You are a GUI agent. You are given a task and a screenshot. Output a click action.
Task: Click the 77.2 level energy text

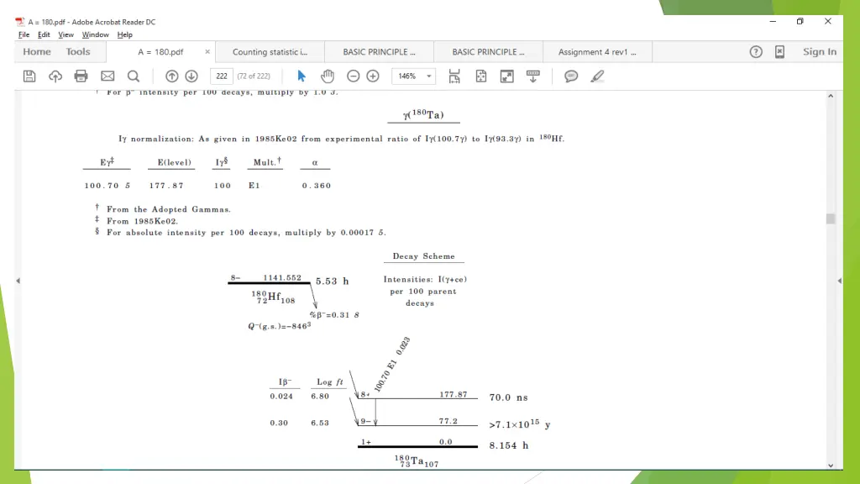(x=448, y=421)
